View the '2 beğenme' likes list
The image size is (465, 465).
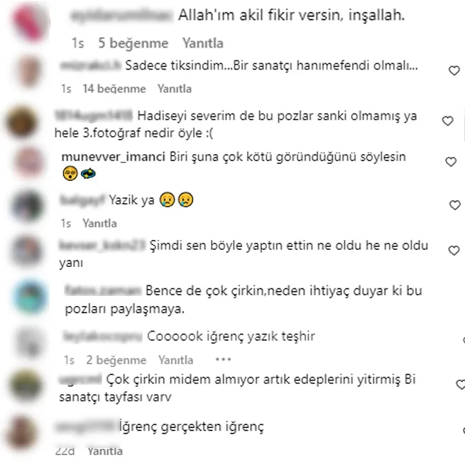tap(116, 360)
